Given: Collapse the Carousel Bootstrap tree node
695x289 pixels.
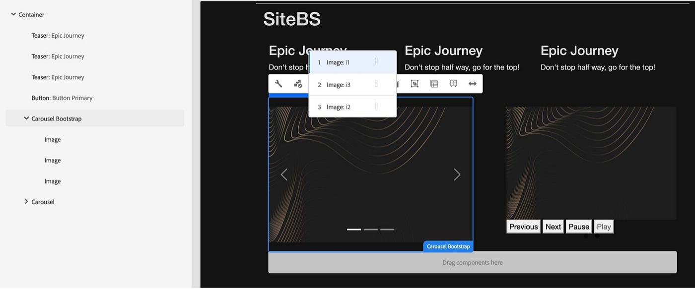Looking at the screenshot, I should pyautogui.click(x=26, y=118).
